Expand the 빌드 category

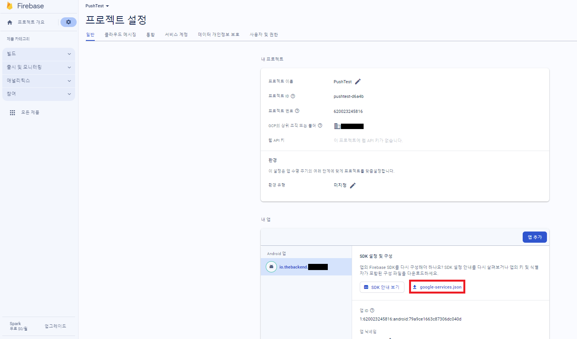point(39,54)
